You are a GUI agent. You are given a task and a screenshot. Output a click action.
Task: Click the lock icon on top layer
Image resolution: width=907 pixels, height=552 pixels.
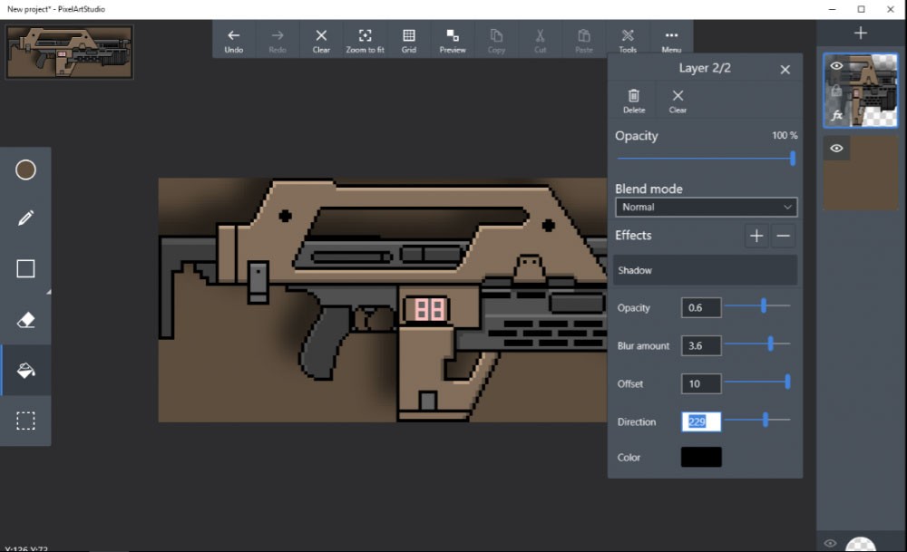point(836,91)
